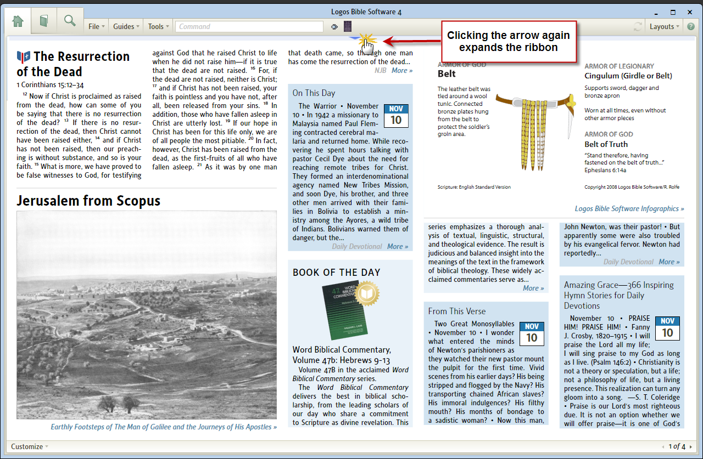Click More » under commentary series description

533,288
